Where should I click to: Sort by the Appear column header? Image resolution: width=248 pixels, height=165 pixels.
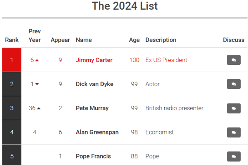pyautogui.click(x=60, y=40)
